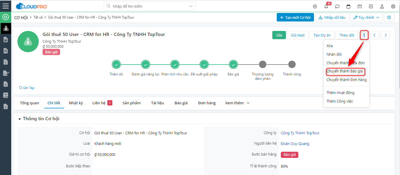Open the tasks checkbox icon in top bar
The width and height of the screenshot is (400, 175).
[371, 6]
